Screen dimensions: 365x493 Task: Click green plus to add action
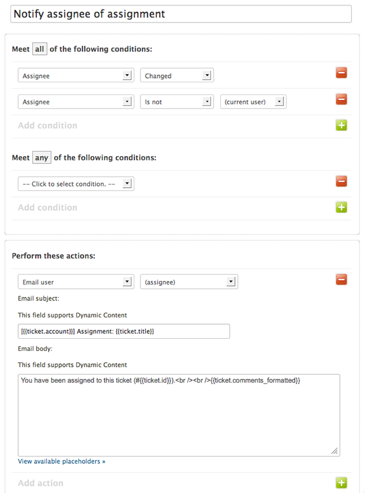pos(341,483)
